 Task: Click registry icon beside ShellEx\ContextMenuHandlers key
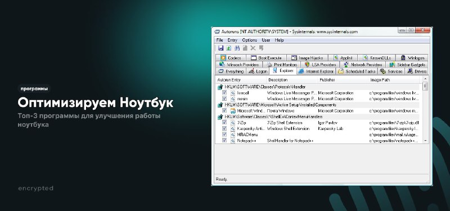point(220,117)
